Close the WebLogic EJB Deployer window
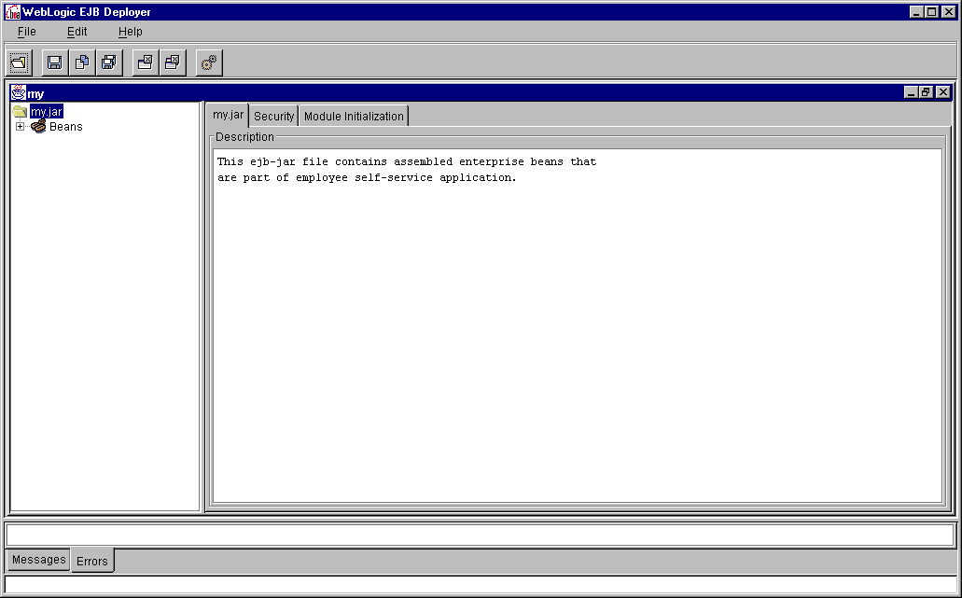Screen dimensions: 962x598 pyautogui.click(x=949, y=11)
